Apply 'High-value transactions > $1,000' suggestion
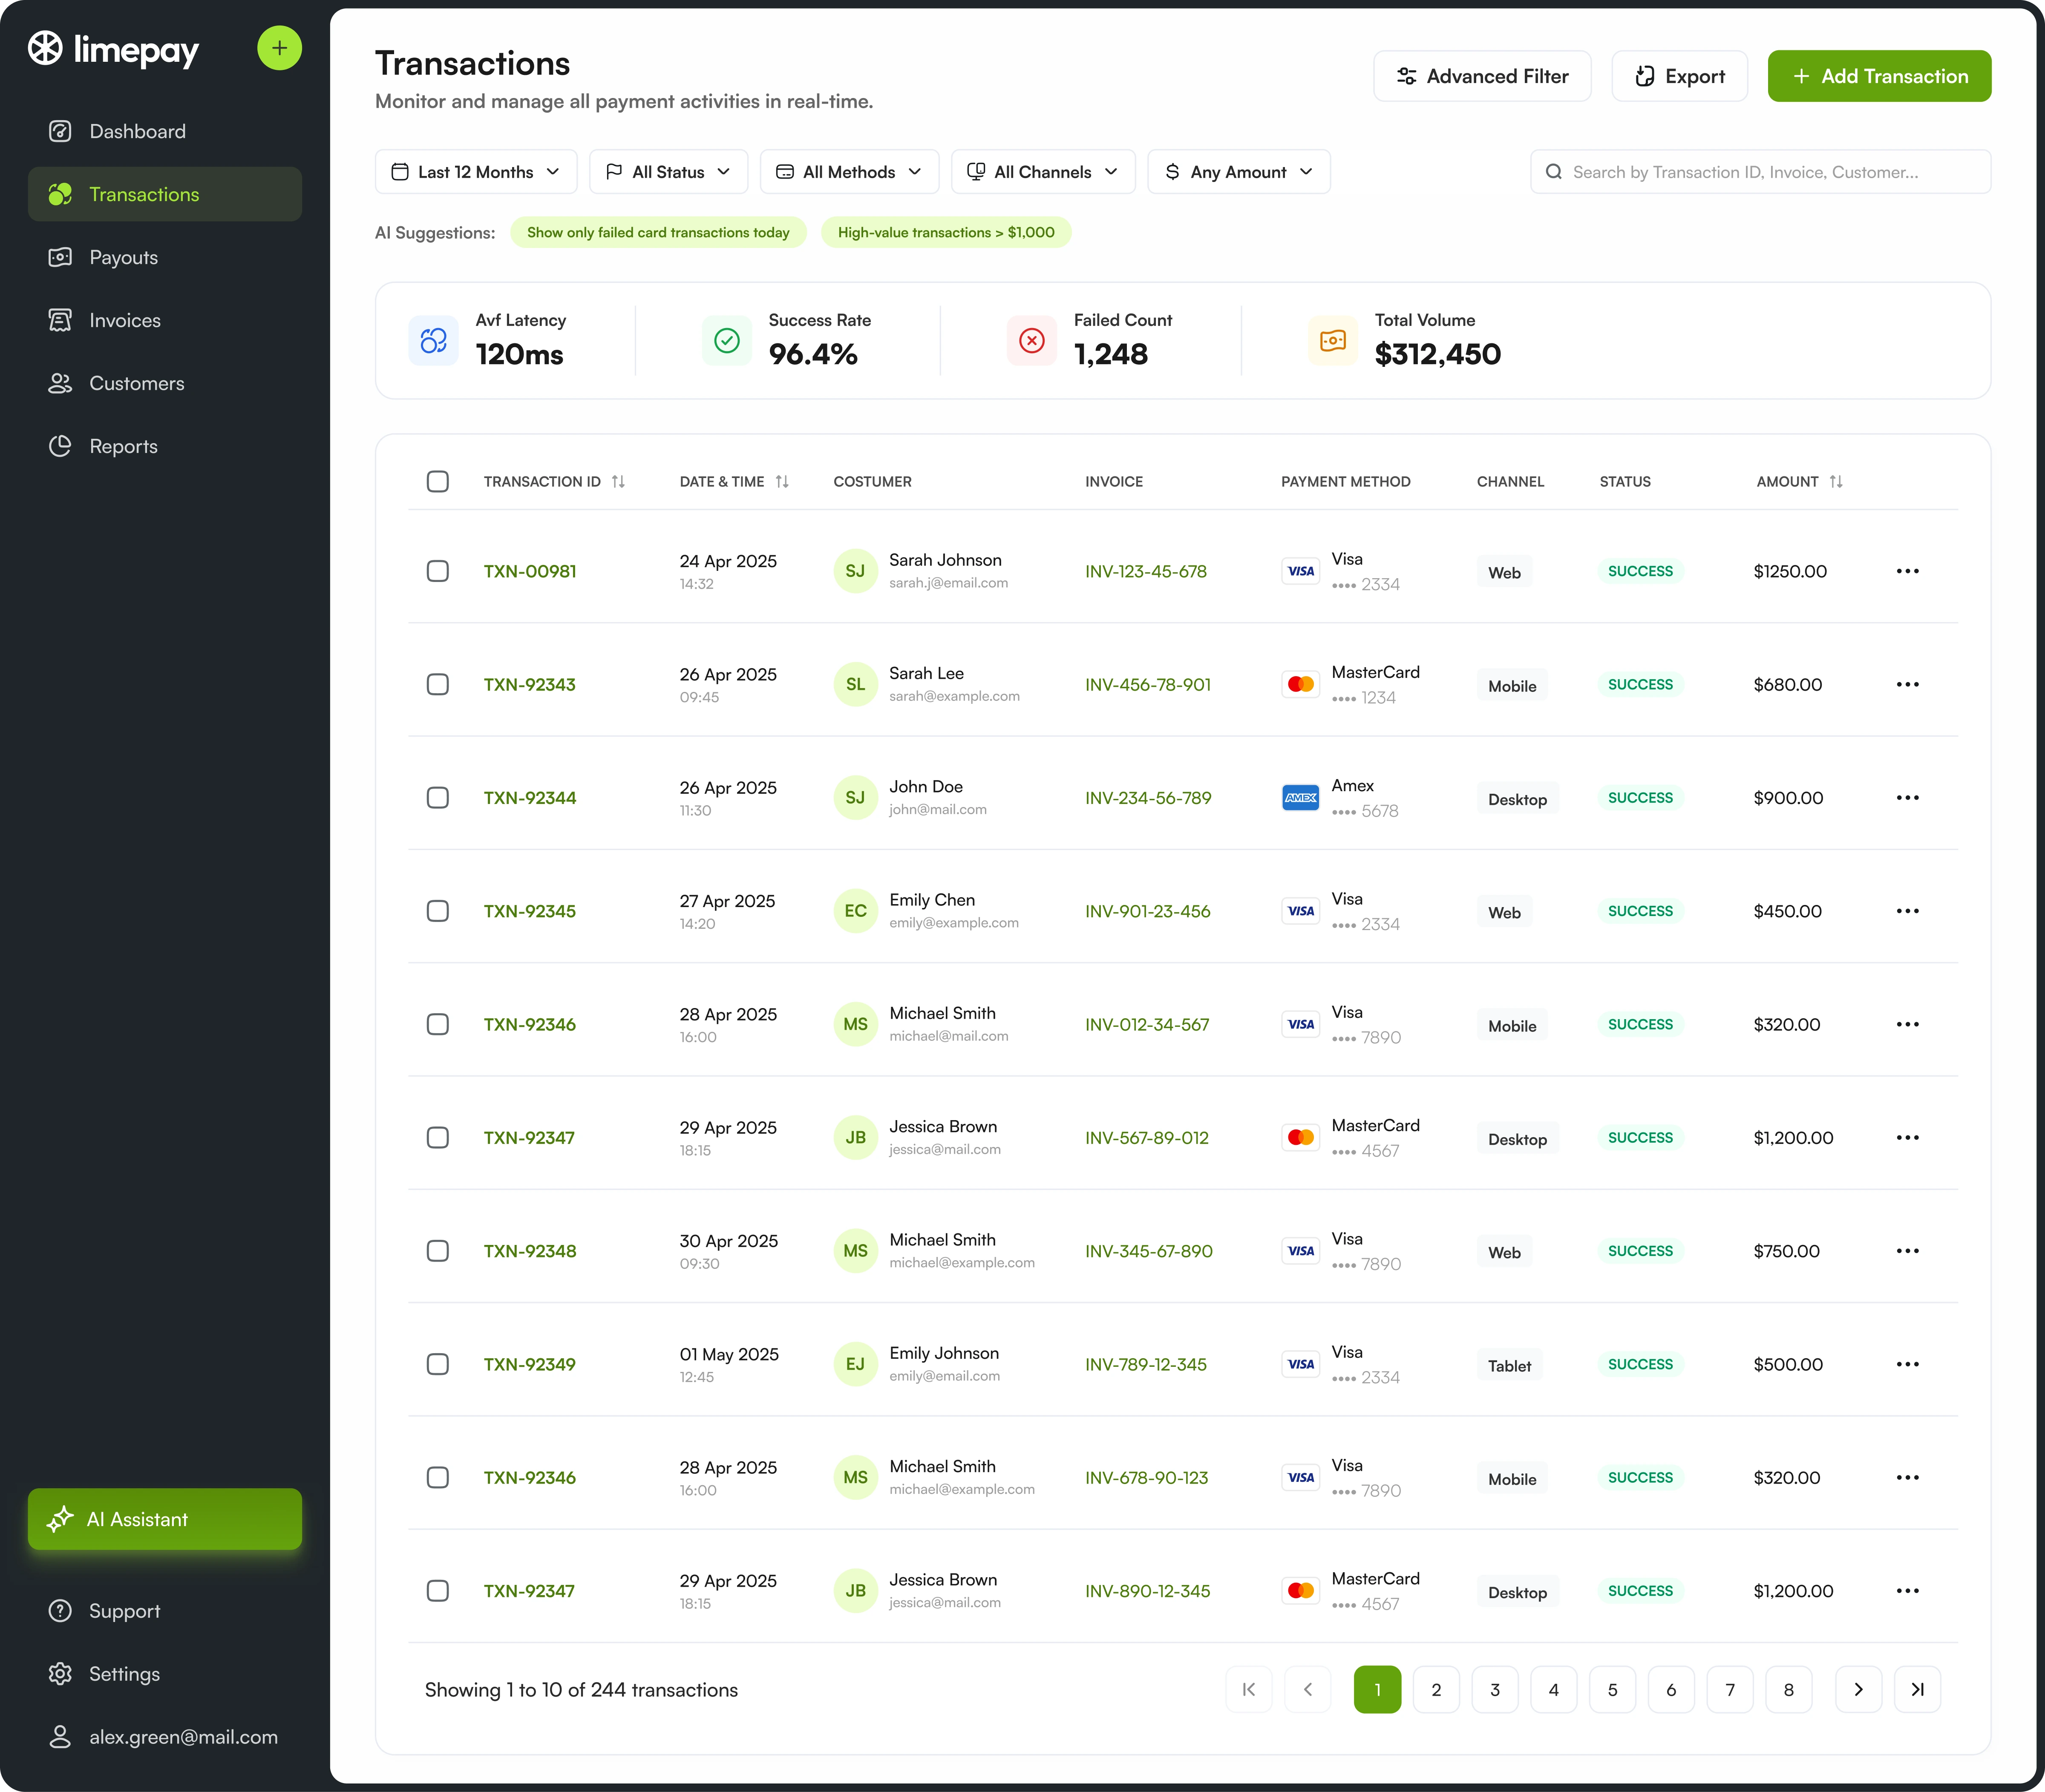The width and height of the screenshot is (2045, 1792). [x=946, y=232]
